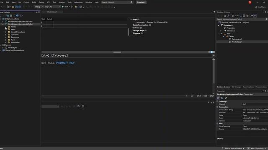Screen dimensions: 268x150
Task: Click the Refresh icon in Solution Explorer toolbar
Action: coord(241,16)
